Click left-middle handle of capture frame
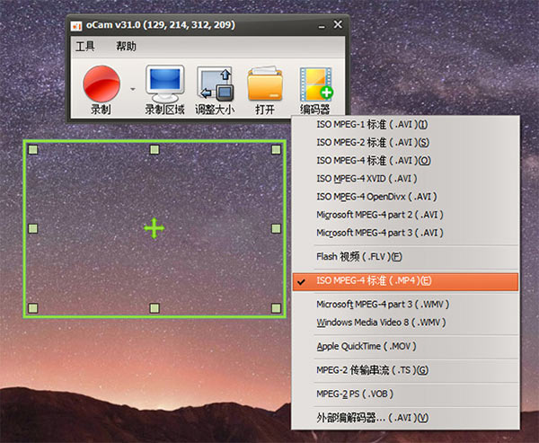 (x=33, y=229)
